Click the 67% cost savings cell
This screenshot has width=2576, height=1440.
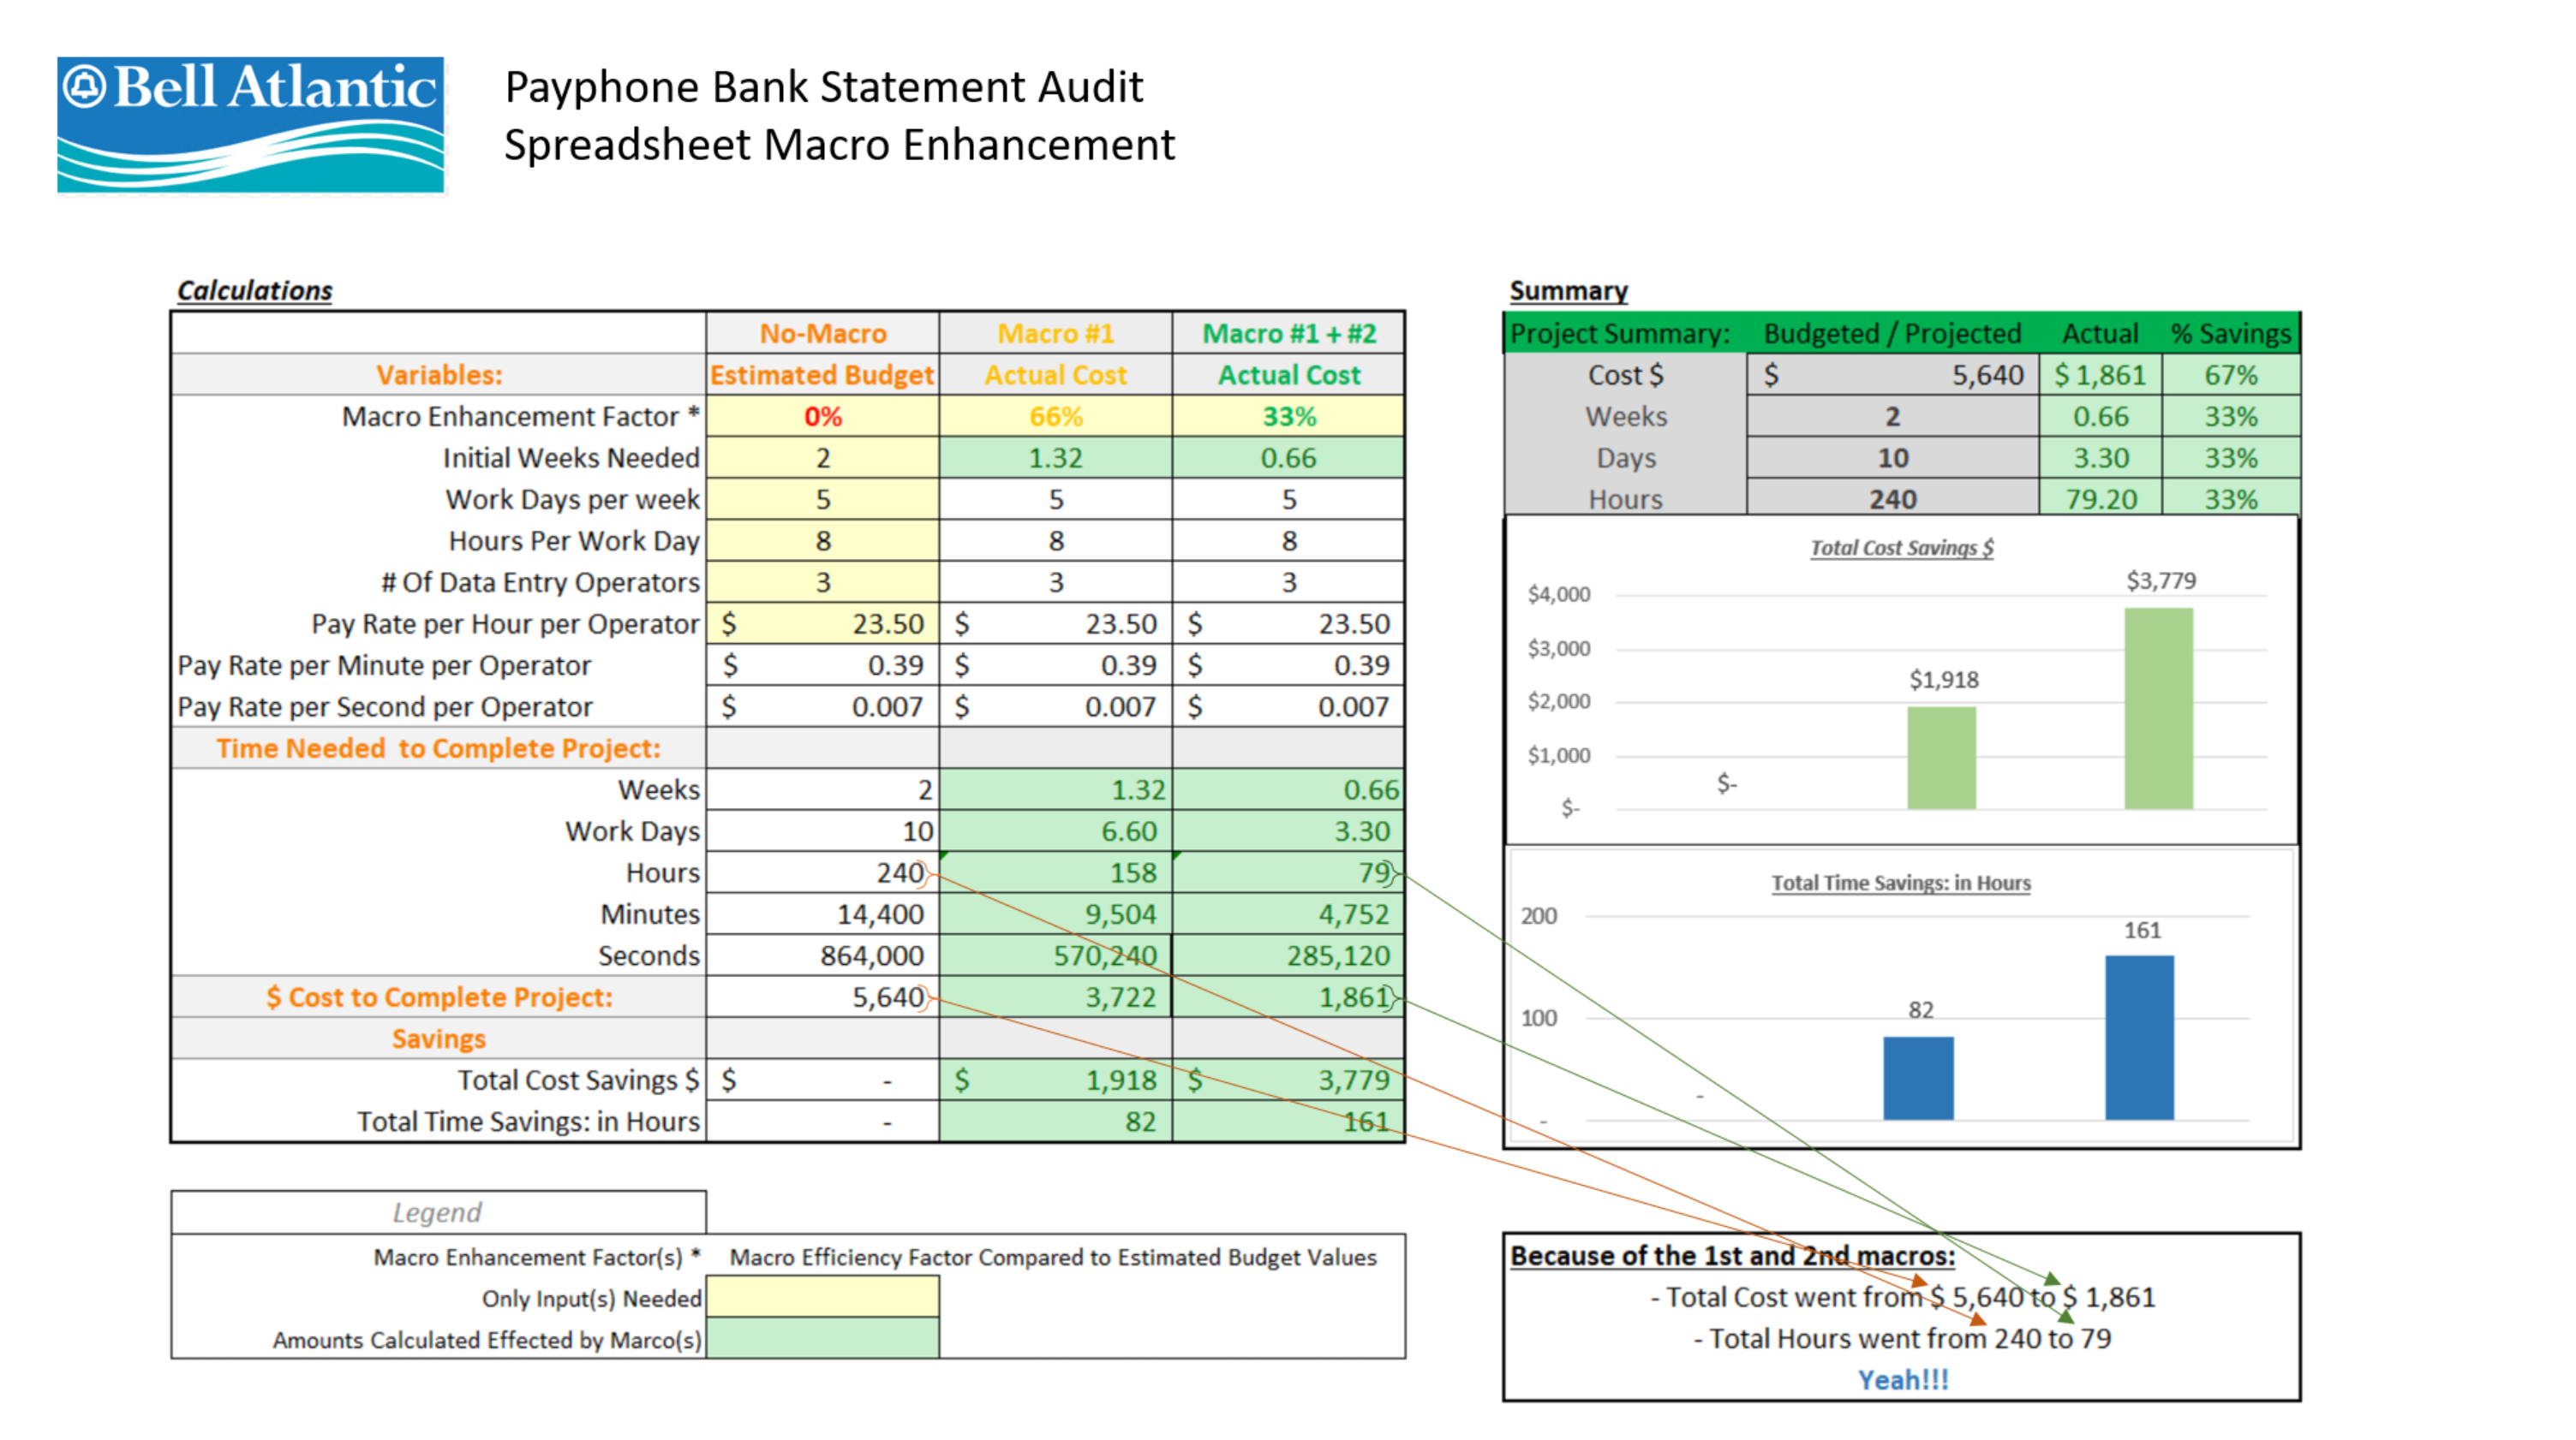pyautogui.click(x=2230, y=375)
